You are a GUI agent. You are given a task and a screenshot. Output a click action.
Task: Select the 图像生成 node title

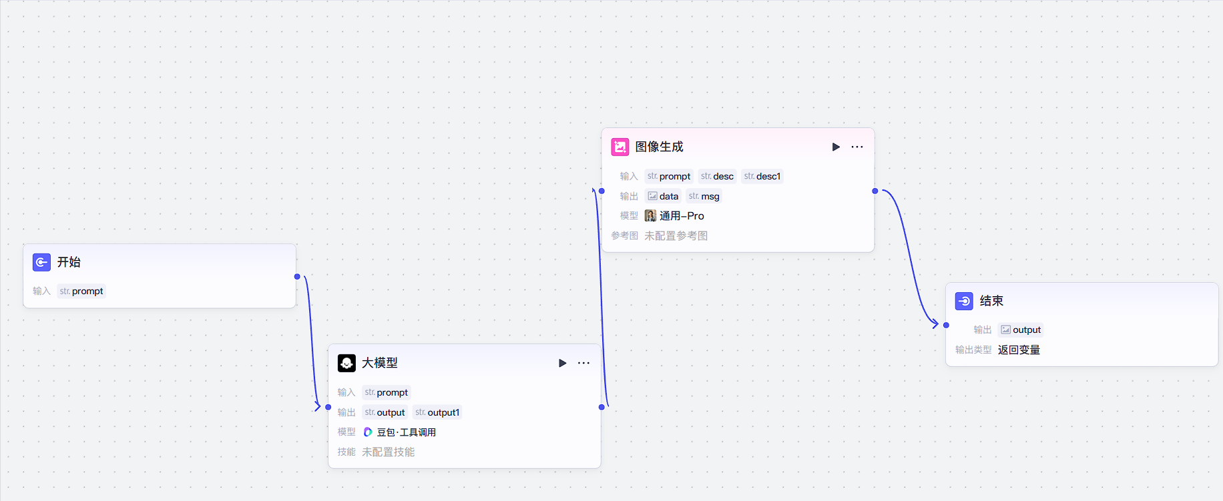pos(659,147)
